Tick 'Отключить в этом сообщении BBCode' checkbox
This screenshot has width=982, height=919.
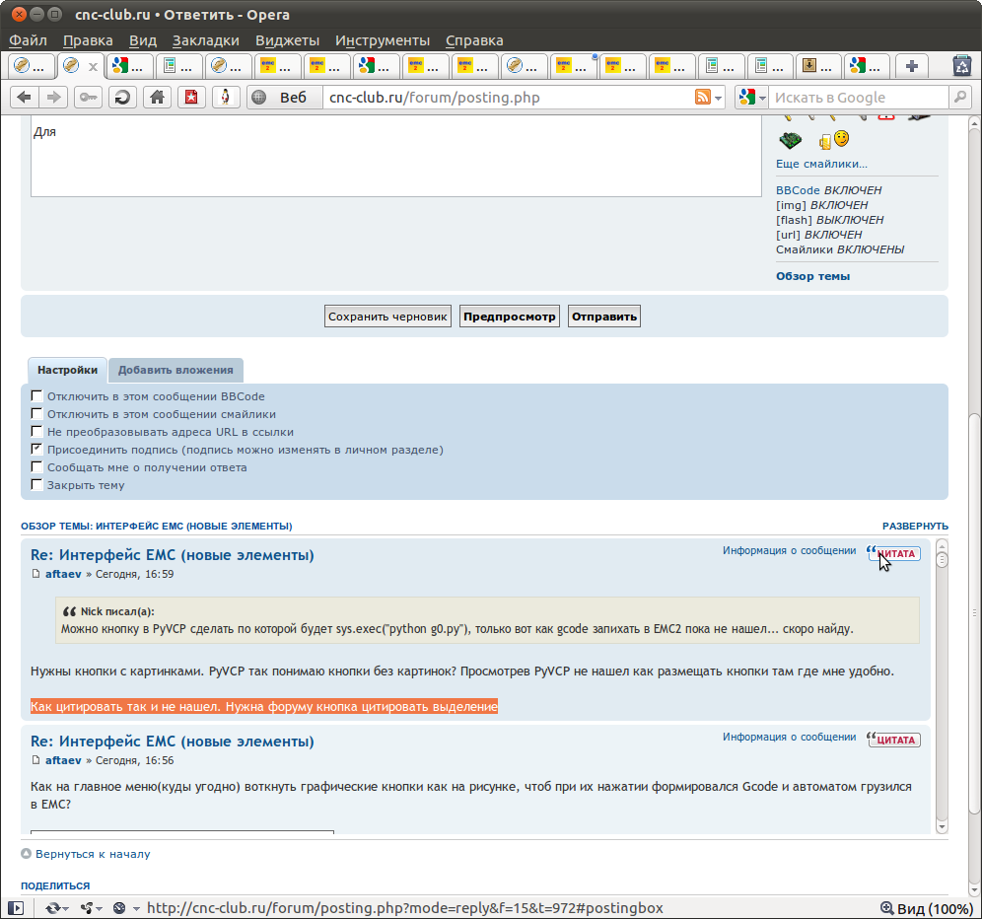36,396
